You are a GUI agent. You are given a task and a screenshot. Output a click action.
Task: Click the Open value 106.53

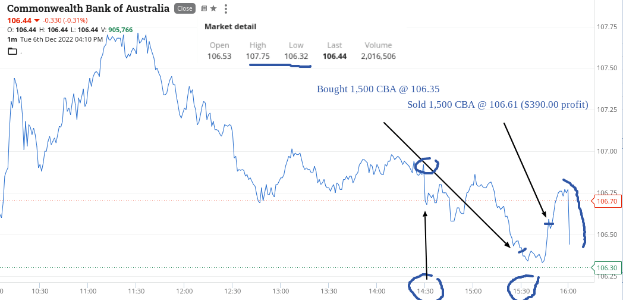coord(219,56)
